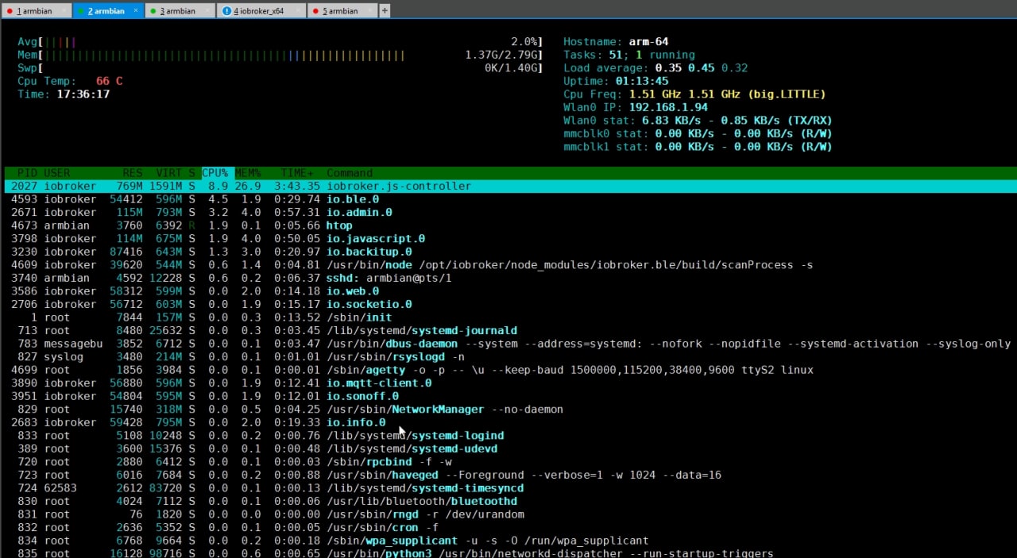Switch to the '5 armbian' session tab
The height and width of the screenshot is (558, 1017).
(x=343, y=11)
